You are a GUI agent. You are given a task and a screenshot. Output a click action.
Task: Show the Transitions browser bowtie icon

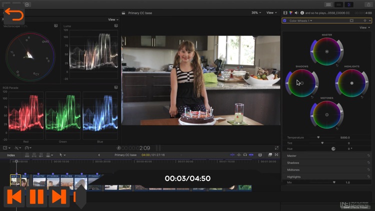(276, 155)
